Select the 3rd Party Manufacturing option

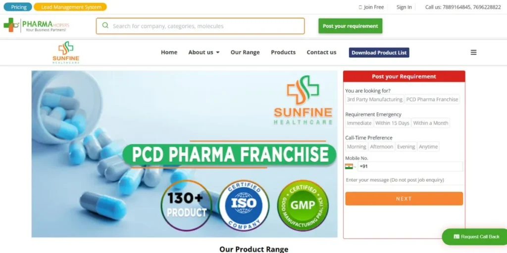[x=374, y=99]
